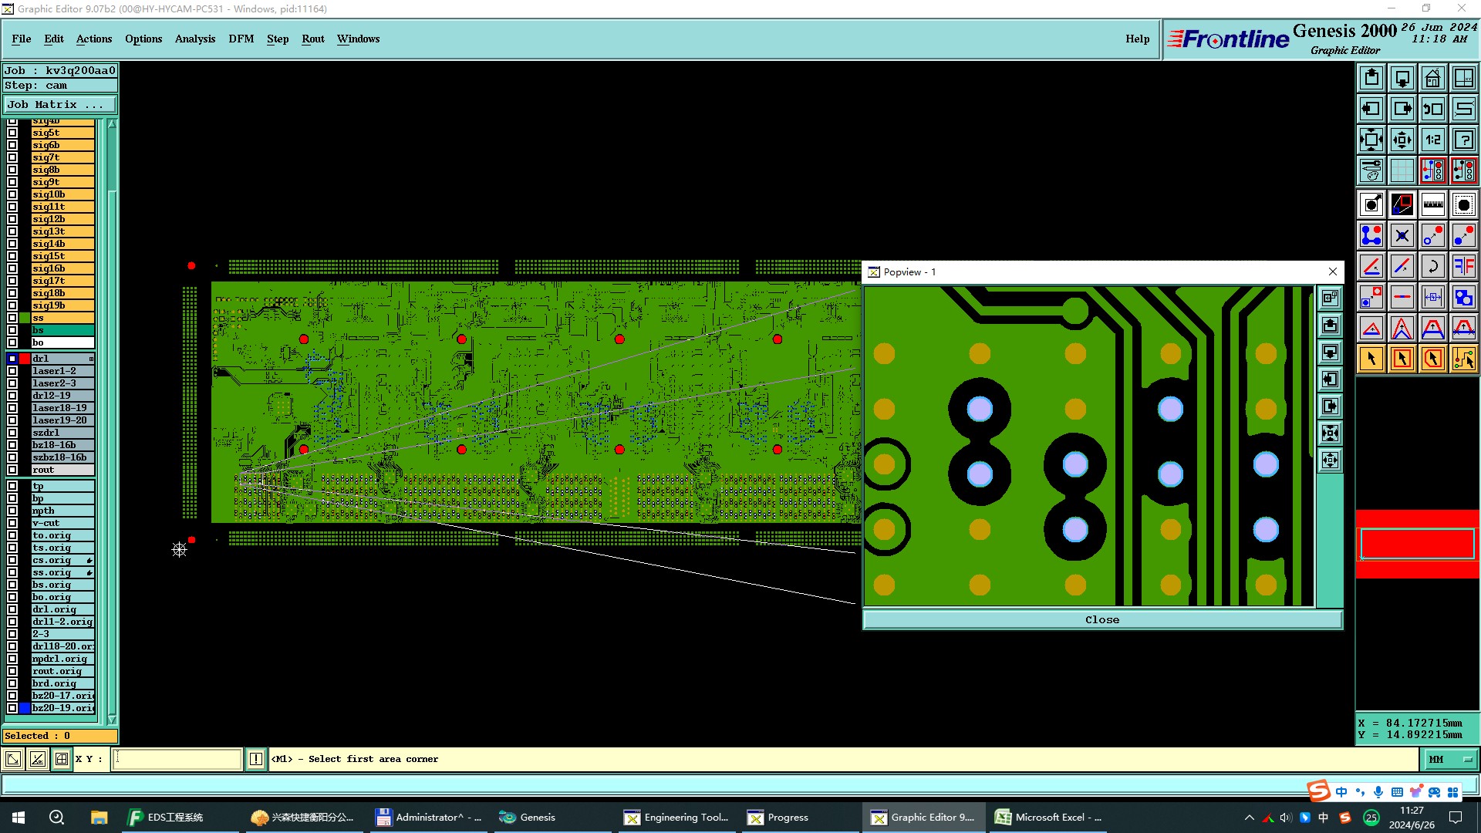
Task: Click the blue swatch for bz20-19.orig layer
Action: click(x=25, y=708)
